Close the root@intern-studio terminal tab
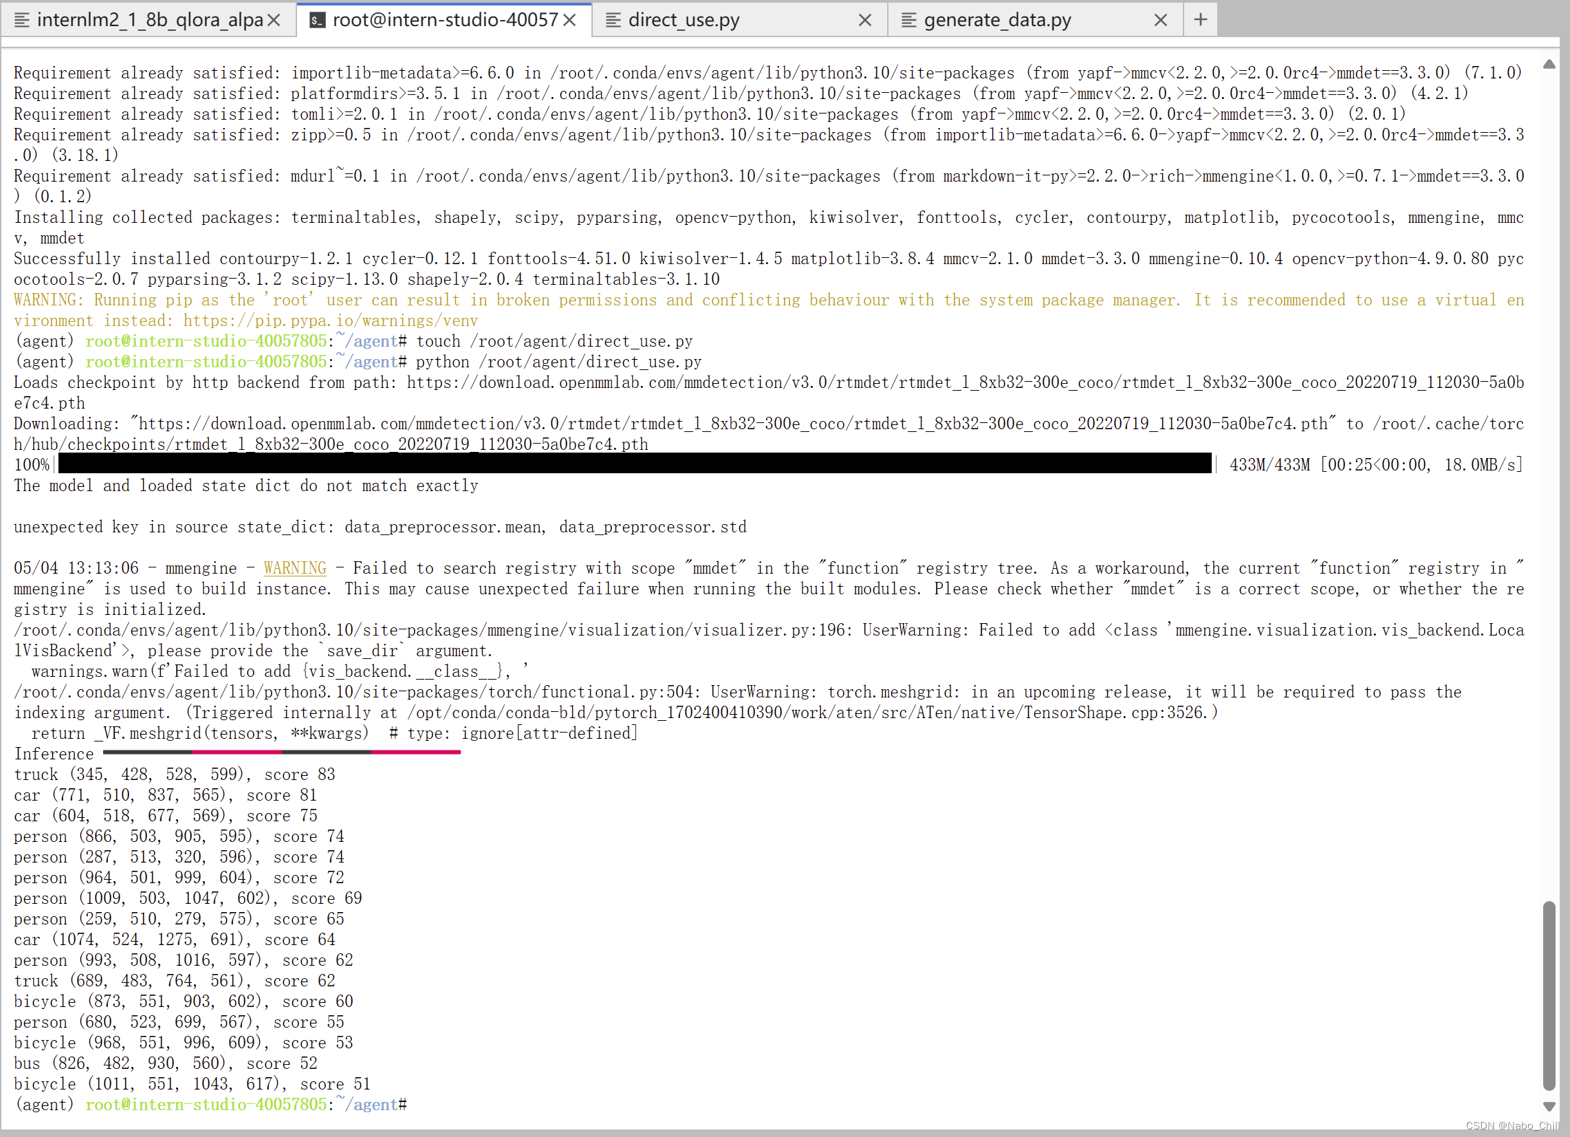The width and height of the screenshot is (1570, 1137). tap(569, 20)
